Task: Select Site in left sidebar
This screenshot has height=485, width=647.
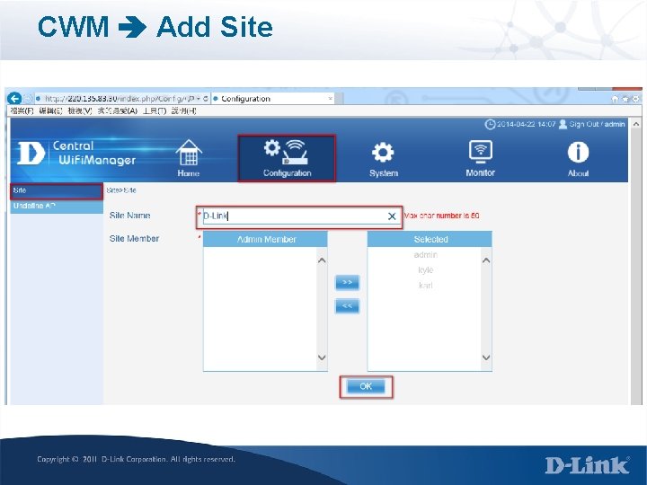Action: (x=57, y=191)
